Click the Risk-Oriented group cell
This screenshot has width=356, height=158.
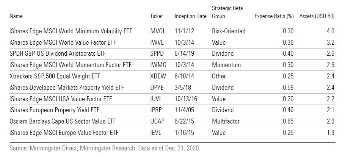pos(229,31)
